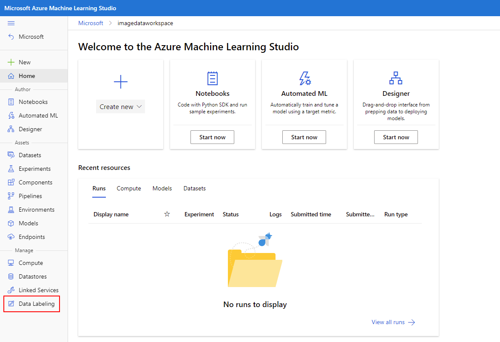Click the Pipelines icon in sidebar
500x342 pixels.
click(x=11, y=196)
